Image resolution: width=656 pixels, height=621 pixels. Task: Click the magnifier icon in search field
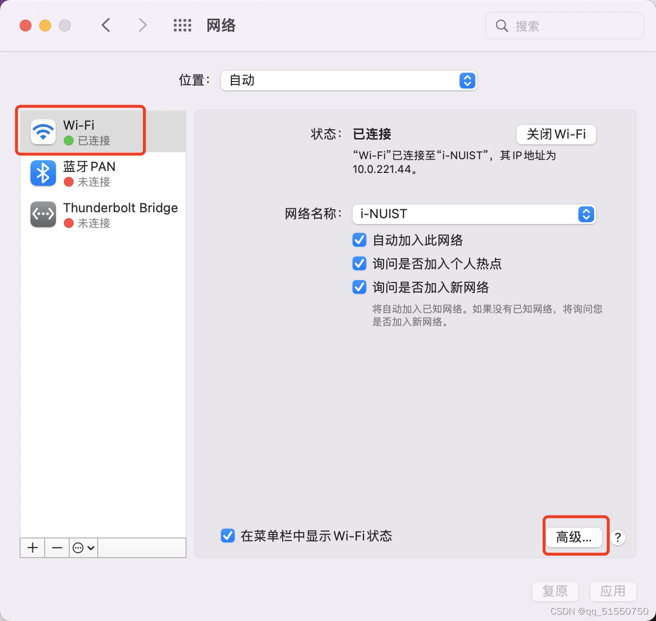coord(501,26)
